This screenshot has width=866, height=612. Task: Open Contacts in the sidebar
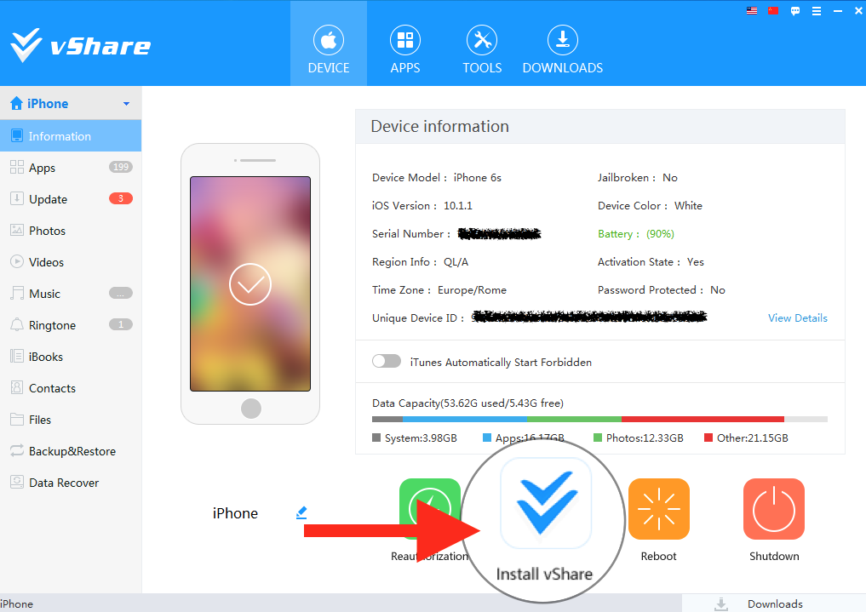tap(71, 388)
